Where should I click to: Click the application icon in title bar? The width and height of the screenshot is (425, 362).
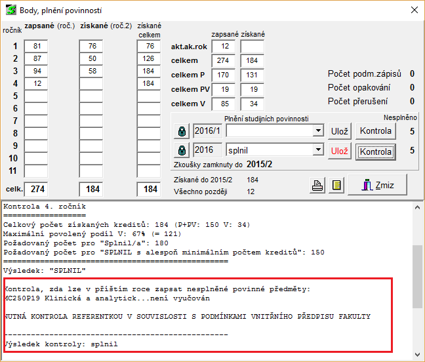tap(11, 10)
